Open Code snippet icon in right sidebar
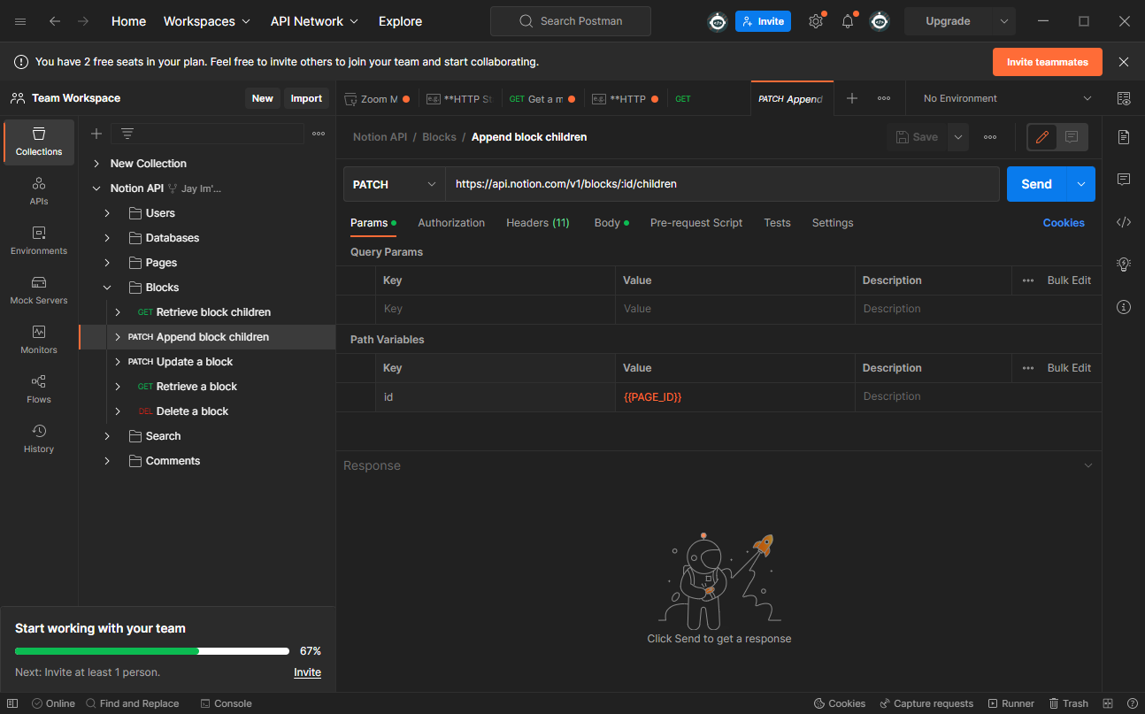This screenshot has height=714, width=1145. point(1124,222)
